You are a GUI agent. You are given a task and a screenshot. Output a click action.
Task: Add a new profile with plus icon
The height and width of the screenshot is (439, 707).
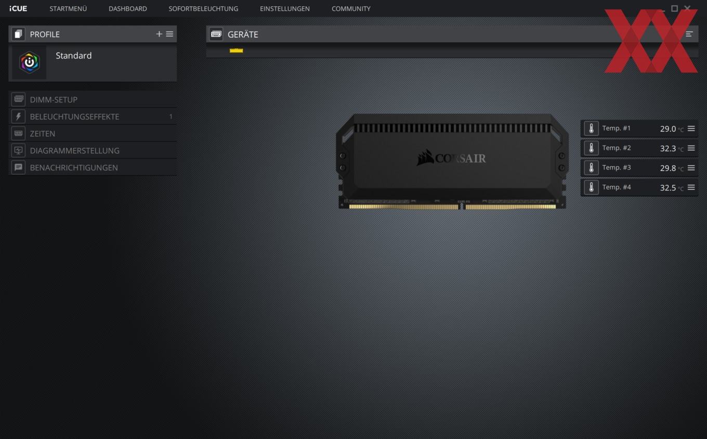[159, 34]
